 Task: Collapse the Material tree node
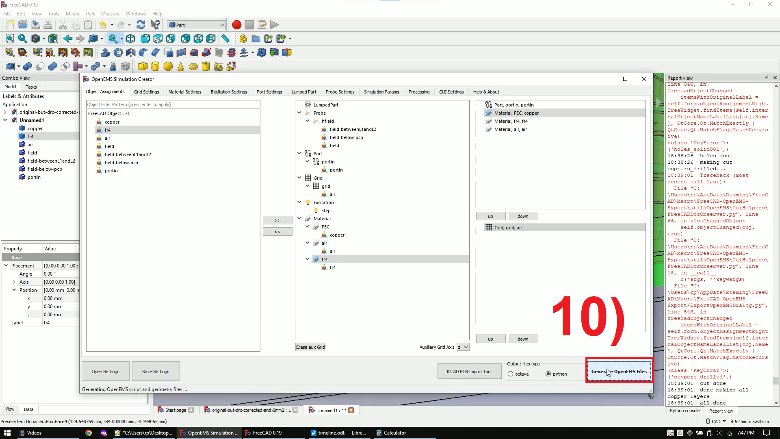[x=299, y=219]
